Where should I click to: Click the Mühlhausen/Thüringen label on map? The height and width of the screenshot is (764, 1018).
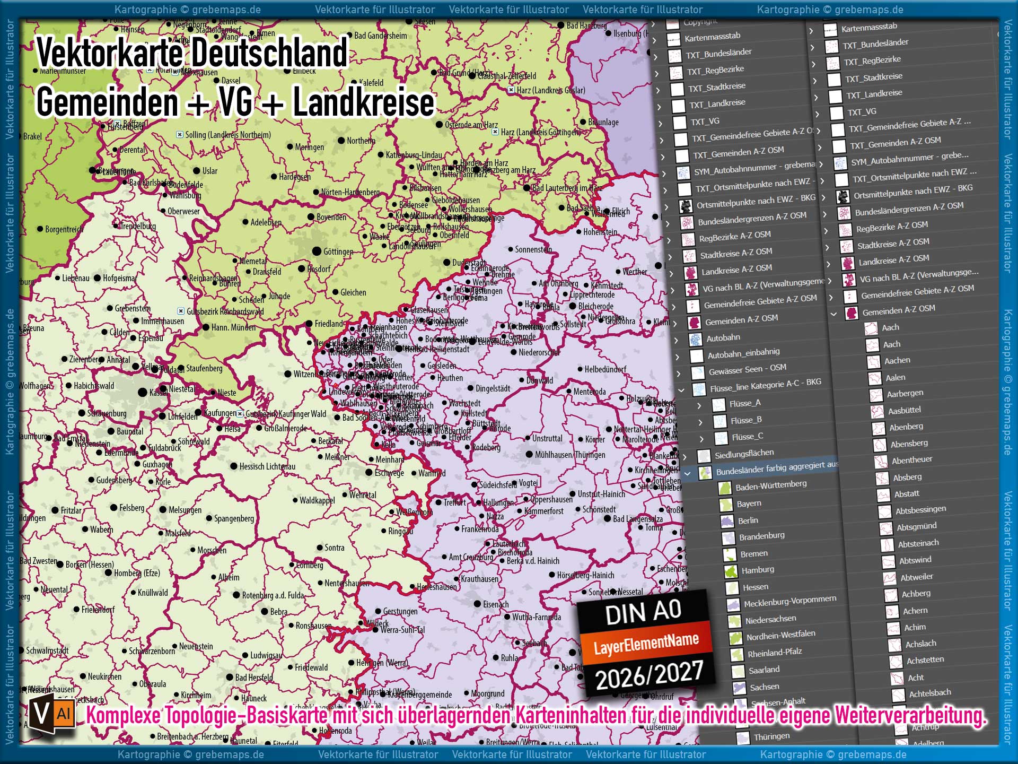point(570,455)
